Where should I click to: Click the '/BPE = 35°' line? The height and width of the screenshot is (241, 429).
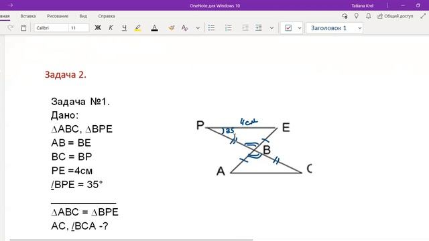click(77, 185)
